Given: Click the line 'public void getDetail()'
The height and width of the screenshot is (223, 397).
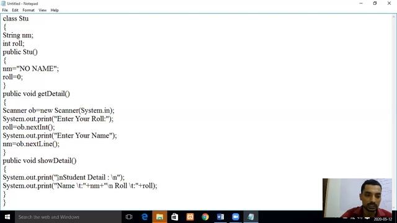Looking at the screenshot, I should 36,94.
